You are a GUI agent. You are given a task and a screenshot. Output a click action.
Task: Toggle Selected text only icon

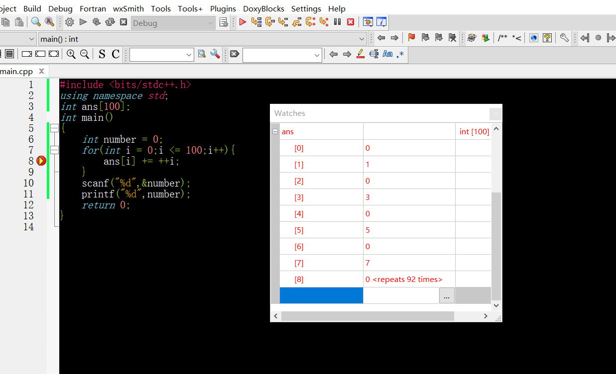[x=374, y=54]
